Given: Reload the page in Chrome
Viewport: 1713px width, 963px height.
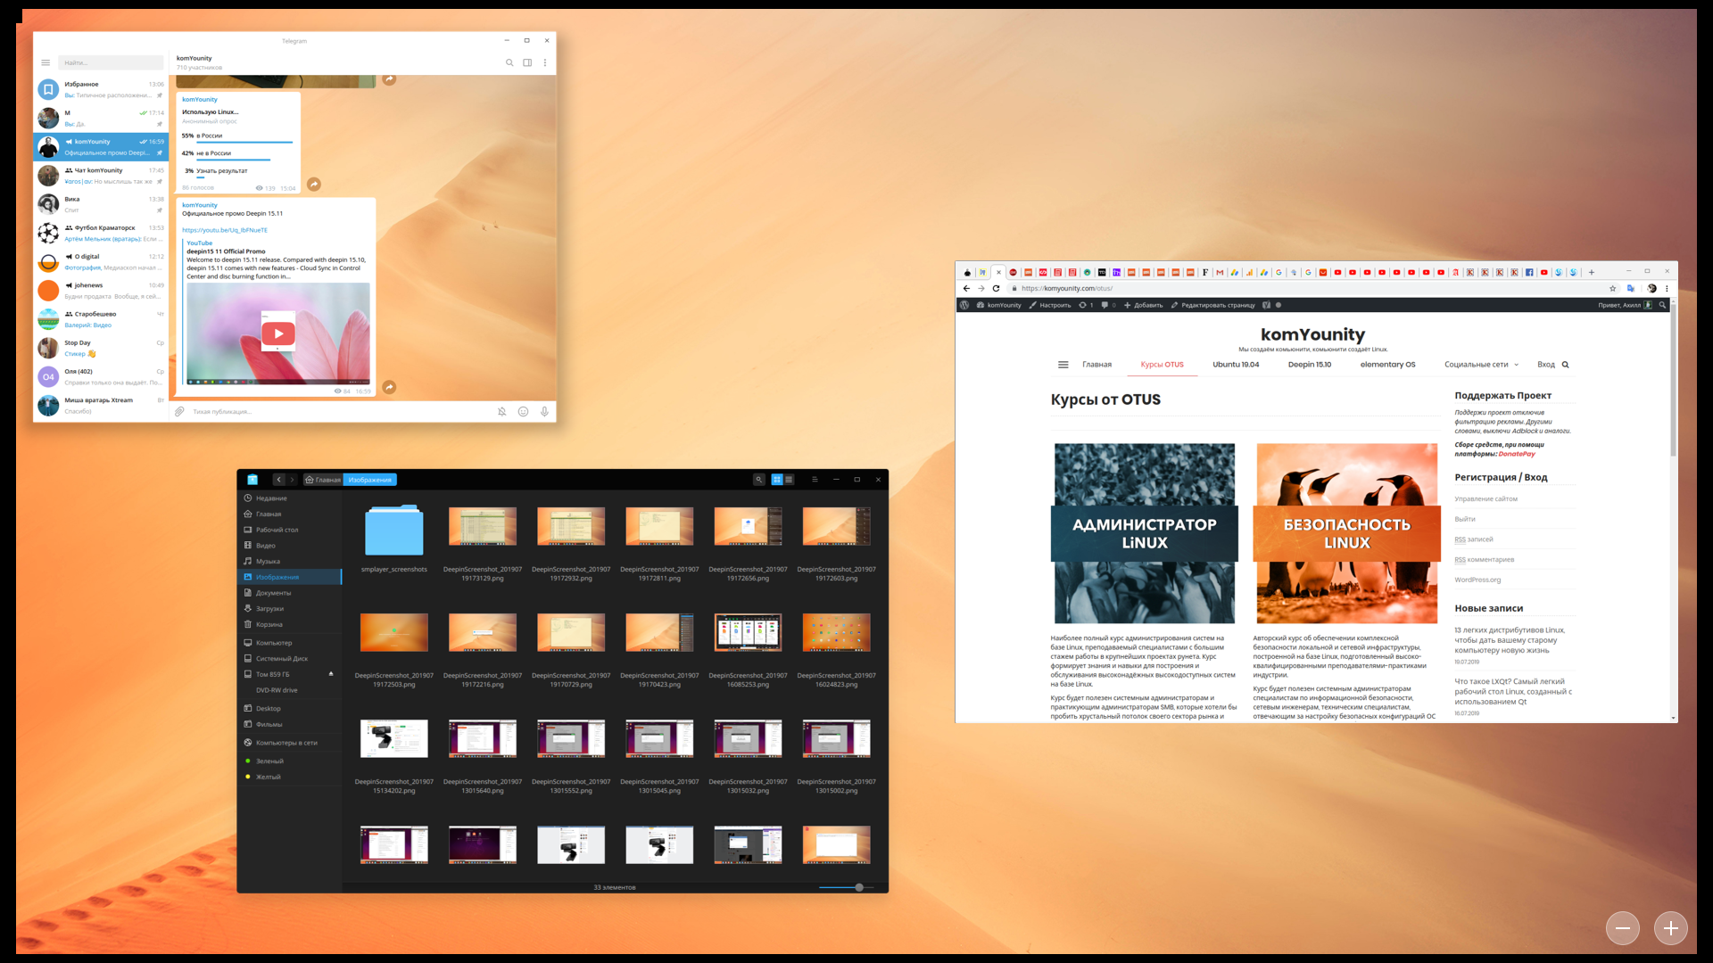Looking at the screenshot, I should [x=996, y=288].
